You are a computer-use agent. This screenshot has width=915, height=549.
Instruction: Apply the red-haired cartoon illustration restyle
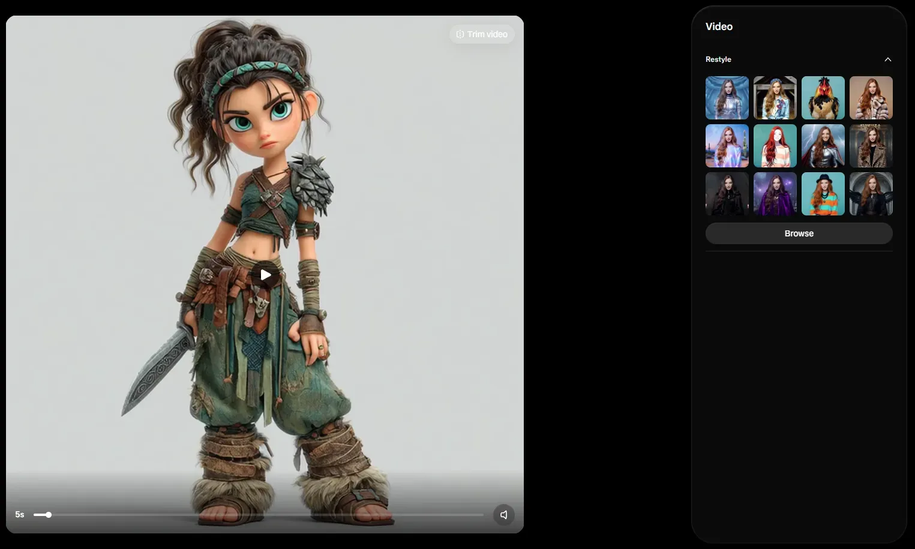pos(775,146)
